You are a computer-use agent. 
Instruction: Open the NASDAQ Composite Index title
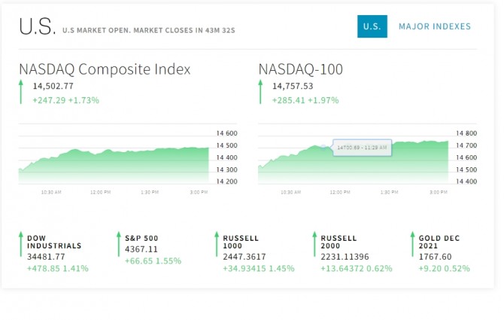tap(105, 69)
